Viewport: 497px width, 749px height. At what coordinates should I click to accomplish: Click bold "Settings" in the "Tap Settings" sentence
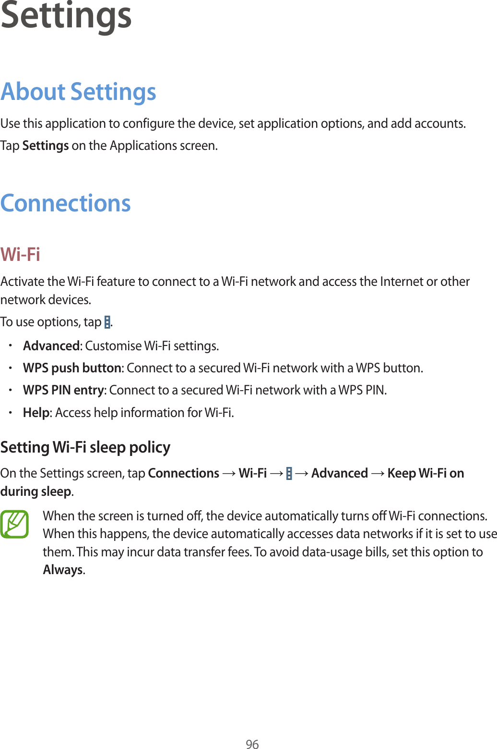coord(46,146)
